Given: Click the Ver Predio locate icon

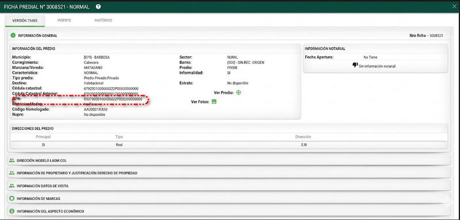Looking at the screenshot, I should [238, 93].
